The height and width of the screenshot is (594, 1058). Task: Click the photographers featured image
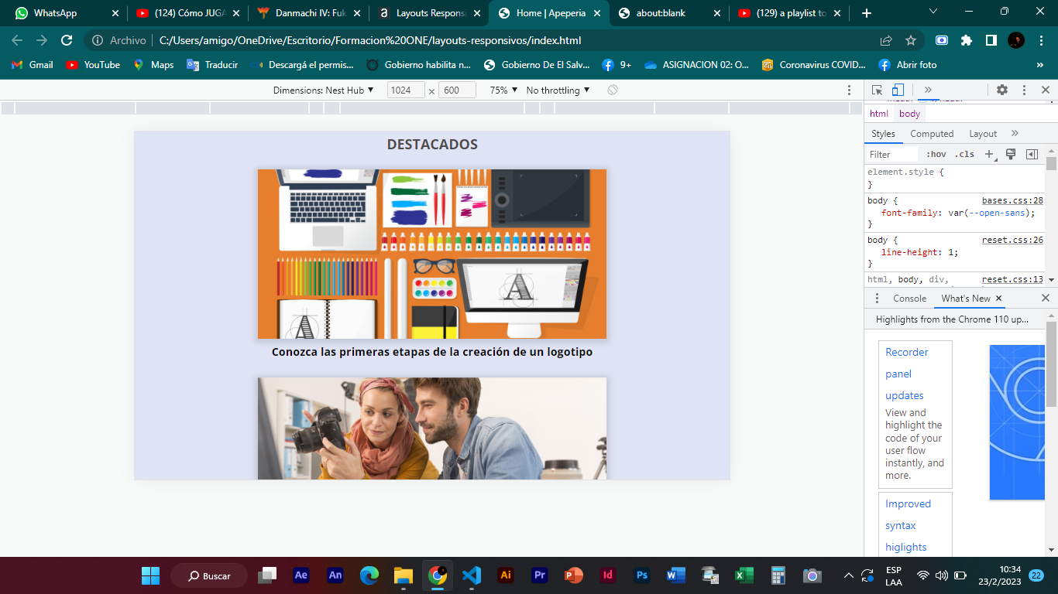pyautogui.click(x=432, y=428)
